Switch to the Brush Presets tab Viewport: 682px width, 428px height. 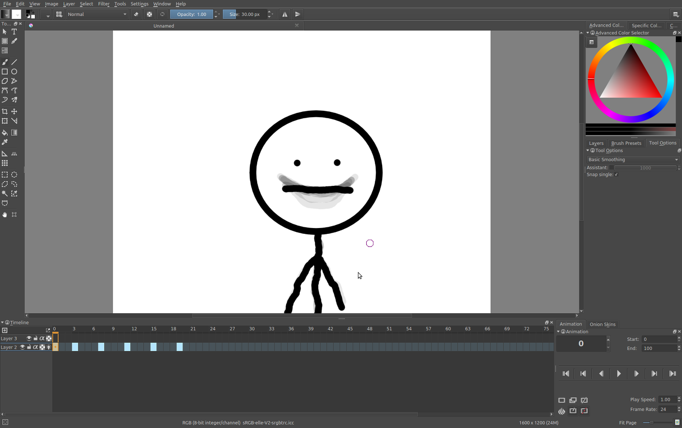pyautogui.click(x=626, y=143)
